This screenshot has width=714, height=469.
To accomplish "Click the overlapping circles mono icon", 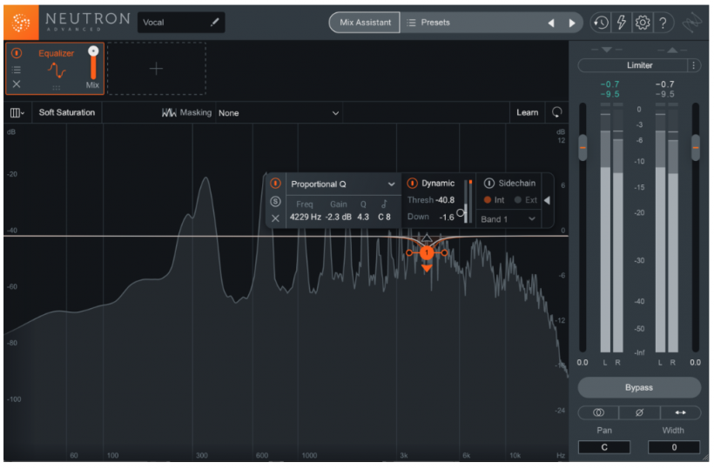I will (x=598, y=412).
